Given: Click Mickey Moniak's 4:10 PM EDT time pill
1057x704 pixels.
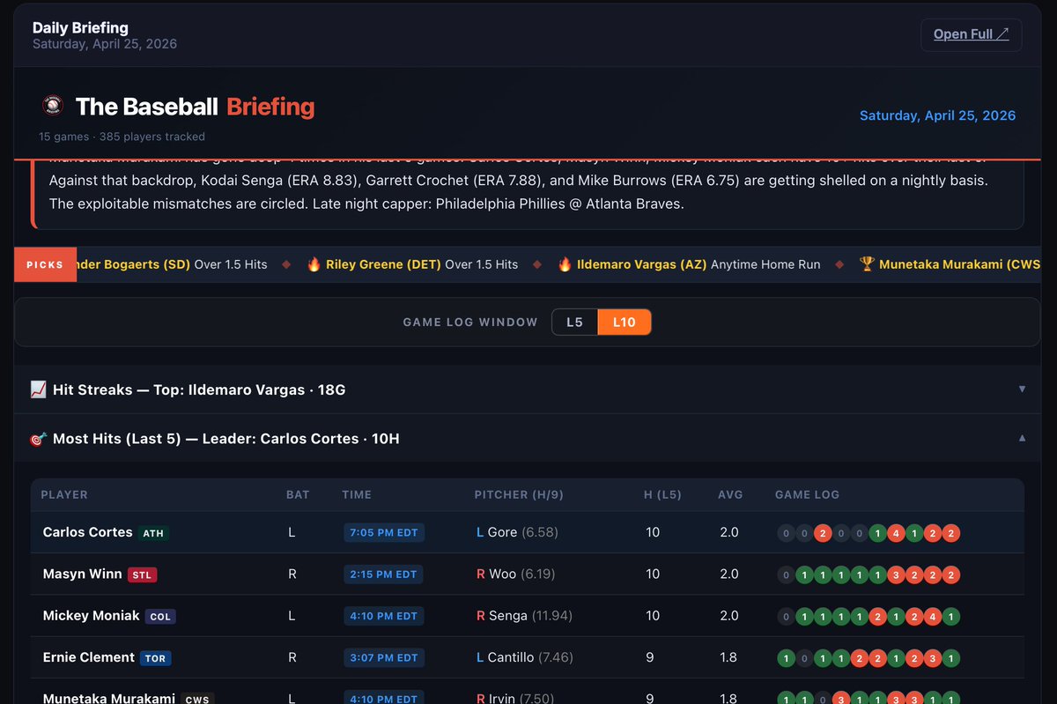Looking at the screenshot, I should (x=384, y=616).
